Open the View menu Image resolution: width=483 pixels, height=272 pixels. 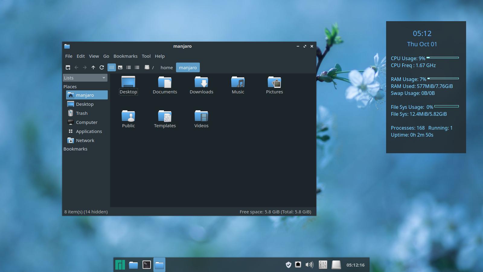(x=94, y=56)
